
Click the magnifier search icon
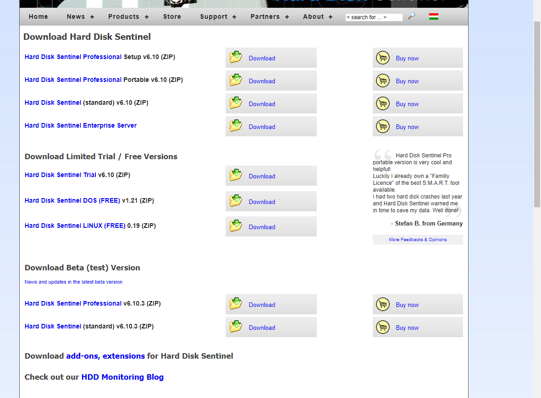[411, 16]
